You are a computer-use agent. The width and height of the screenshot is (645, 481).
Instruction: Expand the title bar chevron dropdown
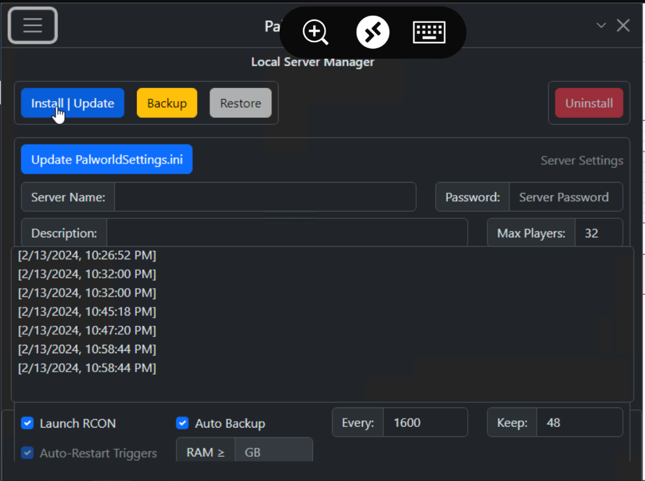(601, 25)
